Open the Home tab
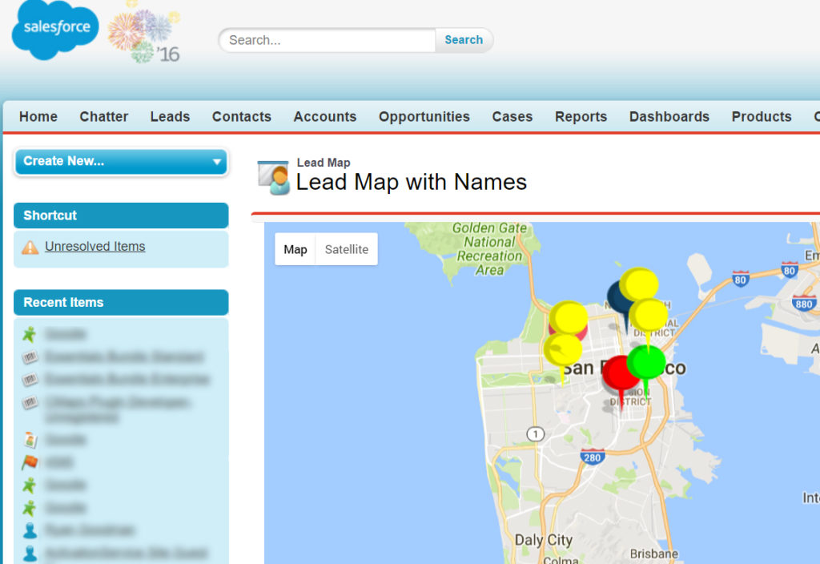The height and width of the screenshot is (564, 820). (x=38, y=117)
